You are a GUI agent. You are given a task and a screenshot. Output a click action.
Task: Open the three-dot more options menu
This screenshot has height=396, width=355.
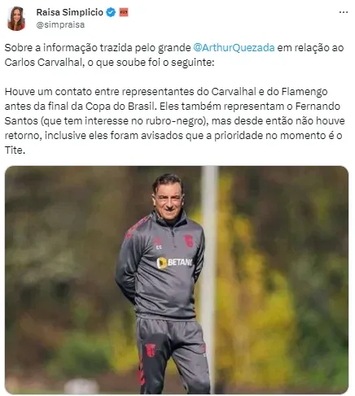(x=344, y=12)
